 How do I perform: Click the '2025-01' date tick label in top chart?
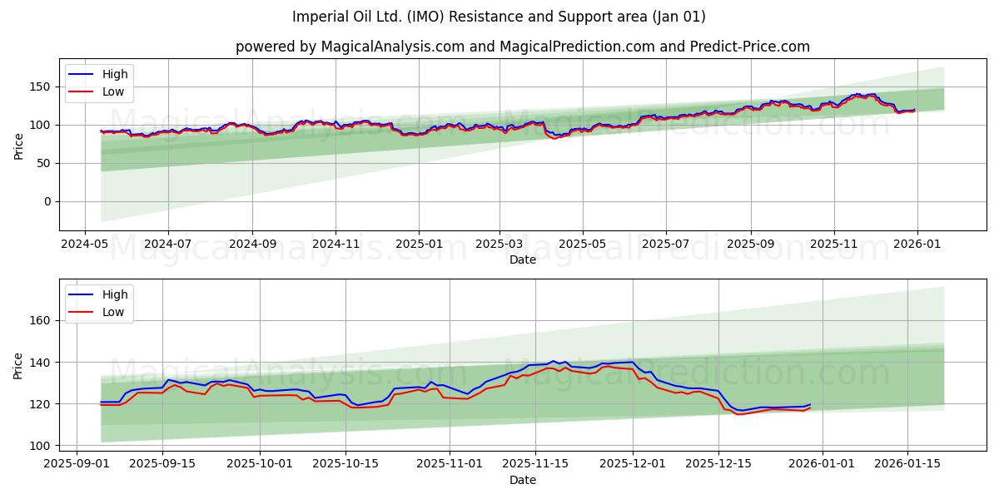coord(419,245)
